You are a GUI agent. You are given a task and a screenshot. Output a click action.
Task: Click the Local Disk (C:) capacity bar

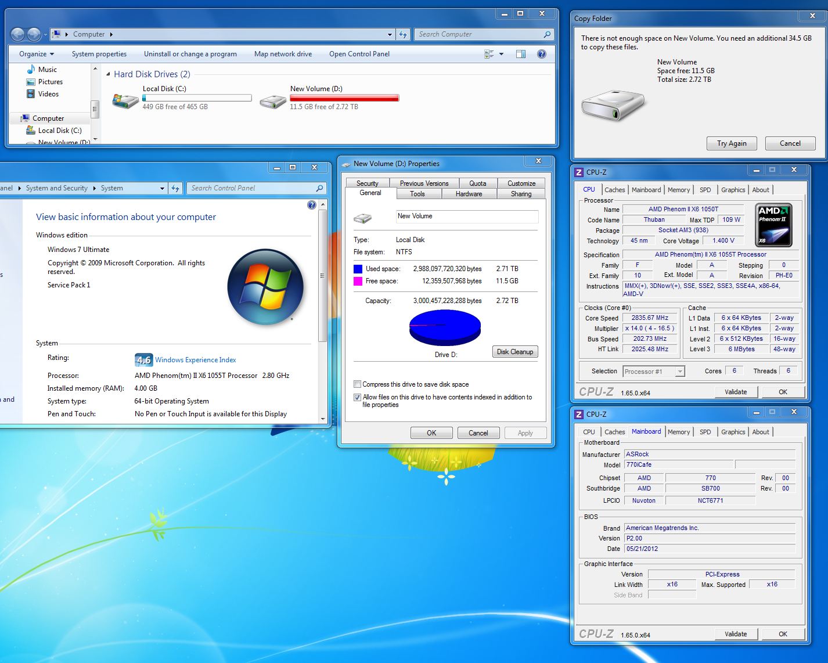tap(197, 98)
